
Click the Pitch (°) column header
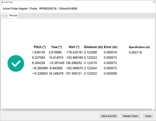[x=40, y=47]
